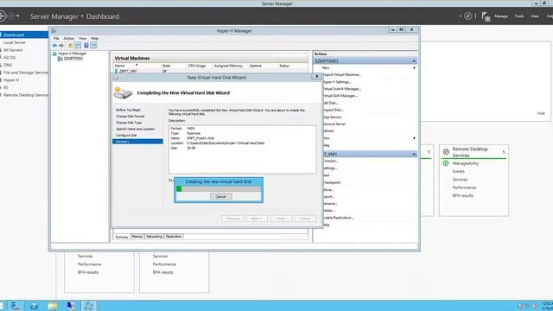The width and height of the screenshot is (553, 311).
Task: Click the Remote Desktop Services tile icon
Action: click(x=446, y=152)
